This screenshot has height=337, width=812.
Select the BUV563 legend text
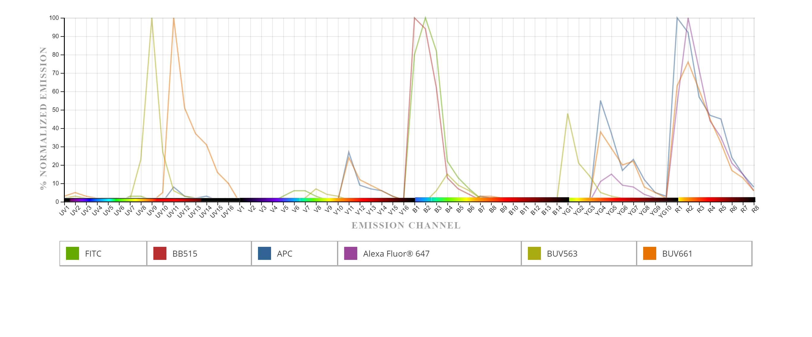[562, 254]
